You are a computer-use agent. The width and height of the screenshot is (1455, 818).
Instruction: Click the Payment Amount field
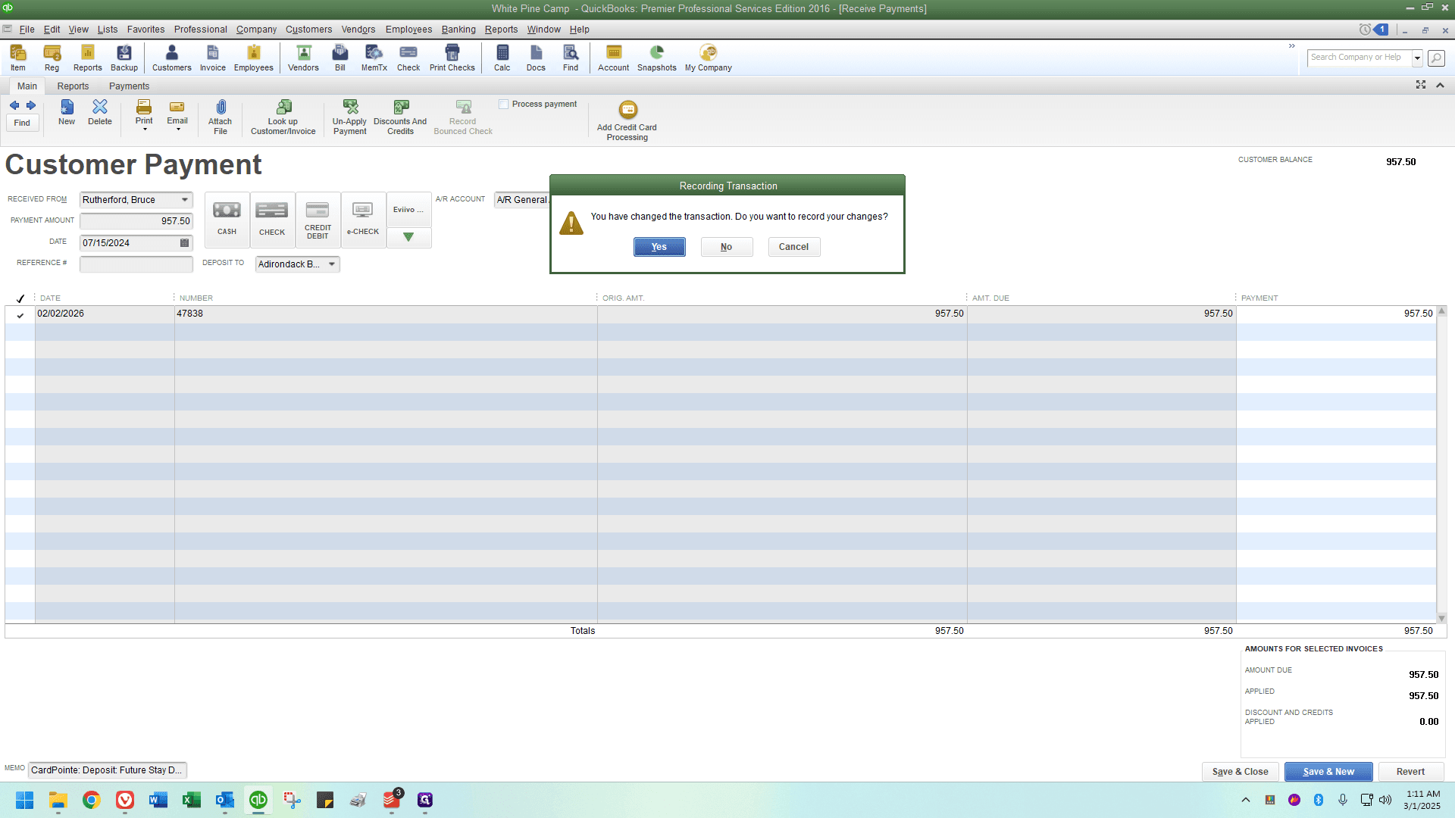(x=136, y=221)
